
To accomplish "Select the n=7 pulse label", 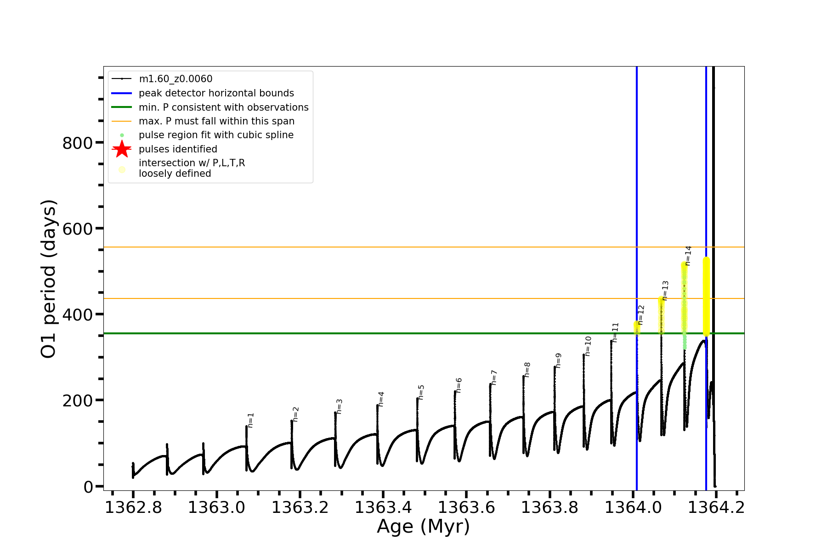I will pos(494,377).
